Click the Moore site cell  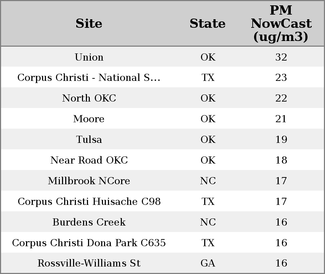[89, 119]
